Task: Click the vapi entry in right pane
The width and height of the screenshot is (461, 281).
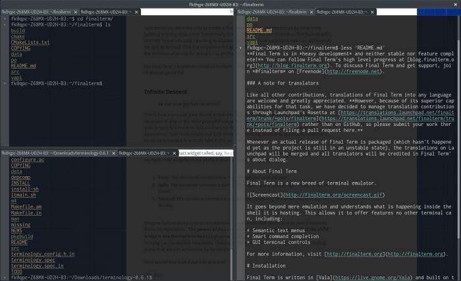Action: tap(252, 42)
